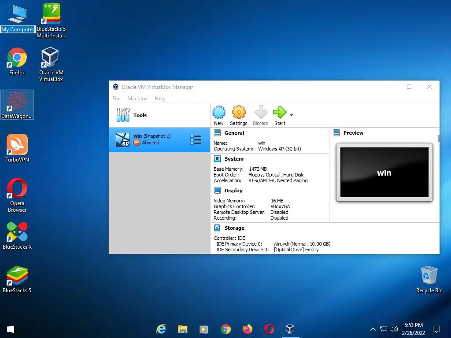The image size is (451, 338).
Task: Click the General monitor icon
Action: pos(218,133)
